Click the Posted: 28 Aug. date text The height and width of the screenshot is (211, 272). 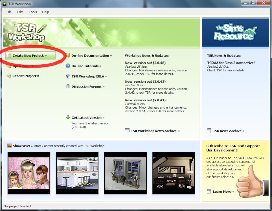point(136,66)
